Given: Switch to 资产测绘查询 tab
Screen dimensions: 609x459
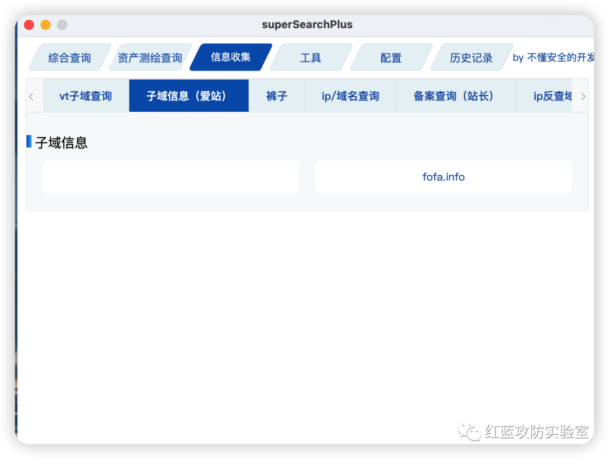Looking at the screenshot, I should 151,58.
